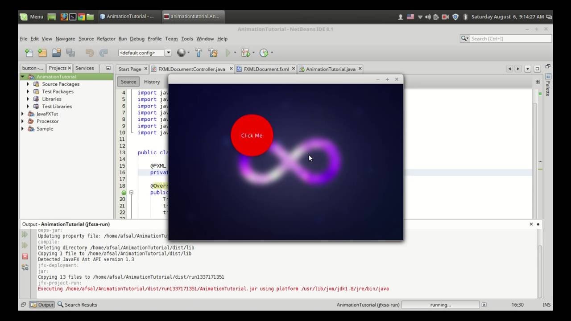Re-run with different parameters in Output
The image size is (571, 321).
(25, 245)
